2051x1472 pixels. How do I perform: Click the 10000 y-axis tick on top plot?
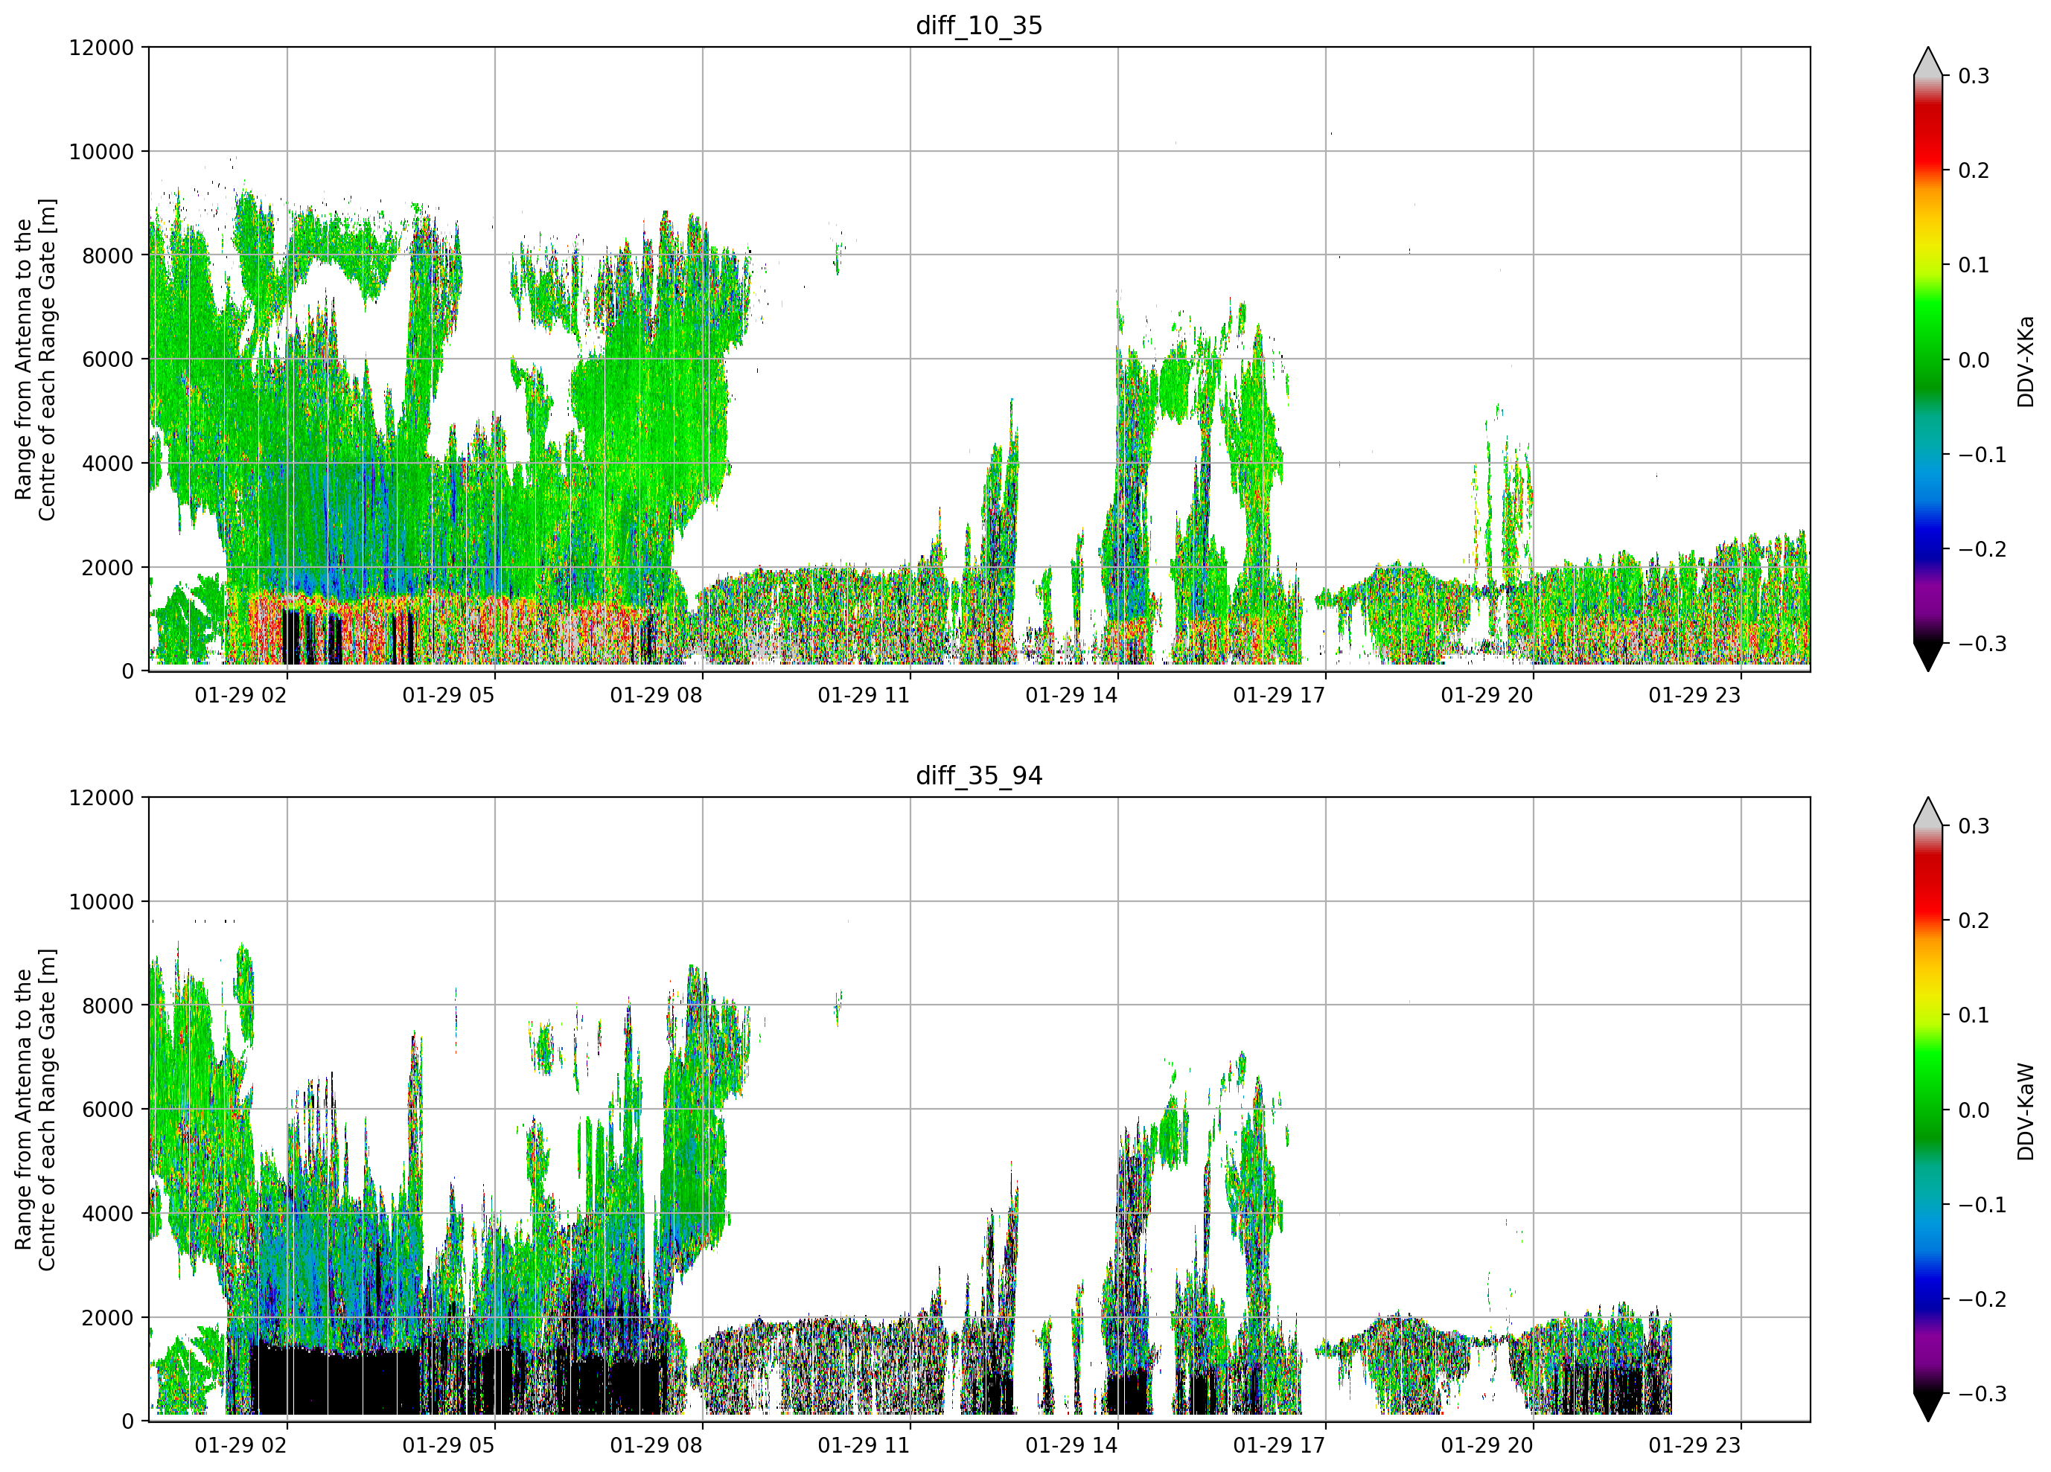pos(101,152)
